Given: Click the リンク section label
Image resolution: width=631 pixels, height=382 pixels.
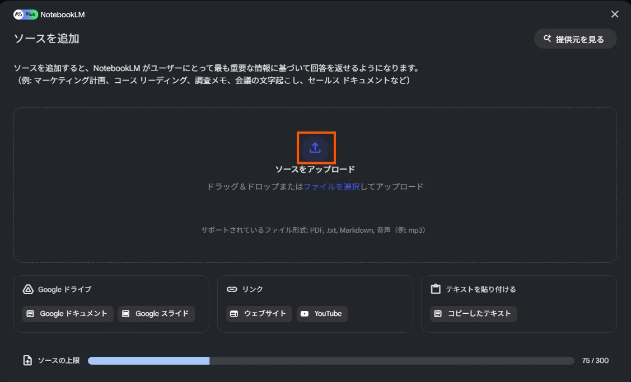Looking at the screenshot, I should pos(253,290).
